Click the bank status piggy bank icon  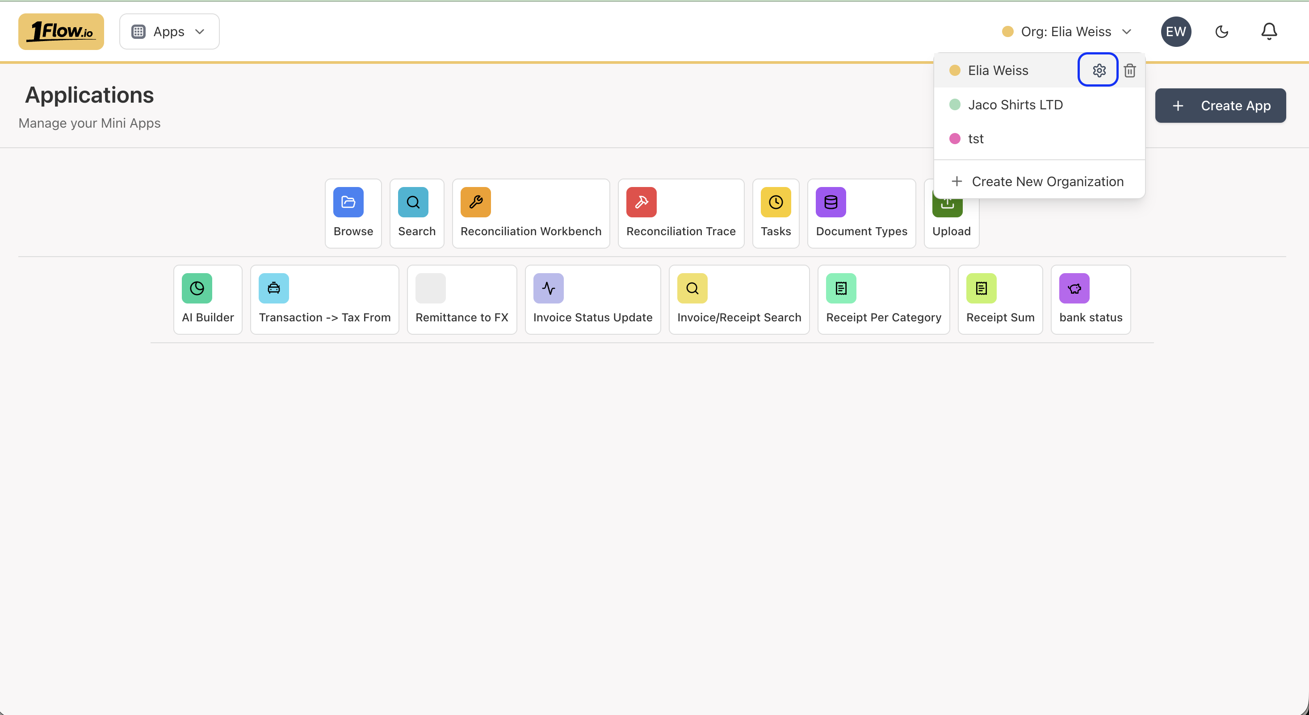(x=1074, y=288)
